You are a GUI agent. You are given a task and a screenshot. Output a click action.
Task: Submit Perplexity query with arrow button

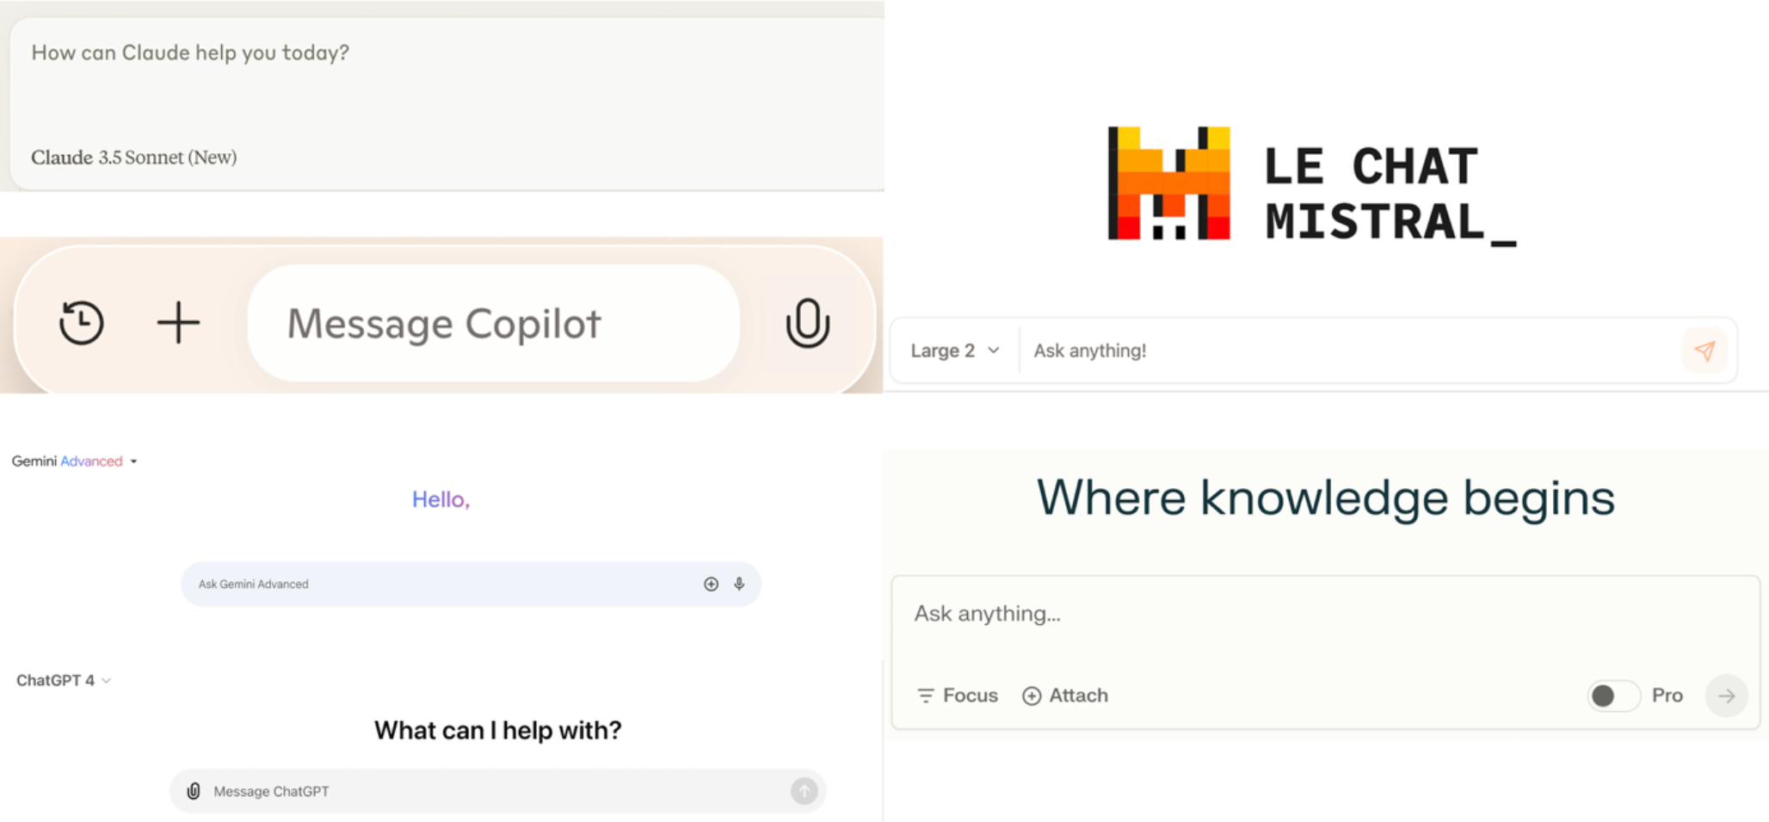[1726, 695]
